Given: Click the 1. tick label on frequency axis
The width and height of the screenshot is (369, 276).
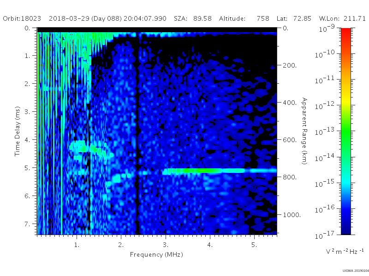Looking at the screenshot, I should (x=77, y=245).
